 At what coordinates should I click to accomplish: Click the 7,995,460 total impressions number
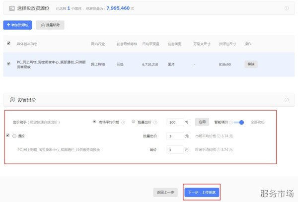pyautogui.click(x=118, y=8)
